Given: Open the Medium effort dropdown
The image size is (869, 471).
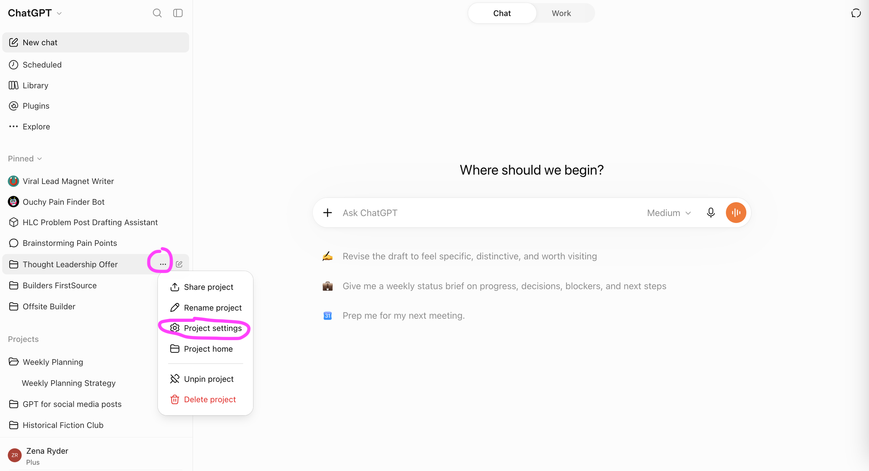Looking at the screenshot, I should click(669, 213).
